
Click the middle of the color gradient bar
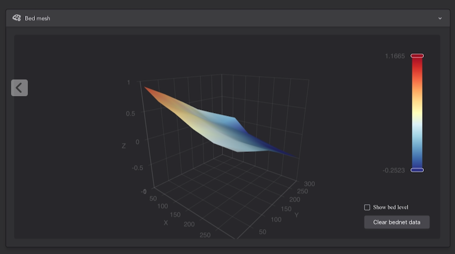(417, 113)
